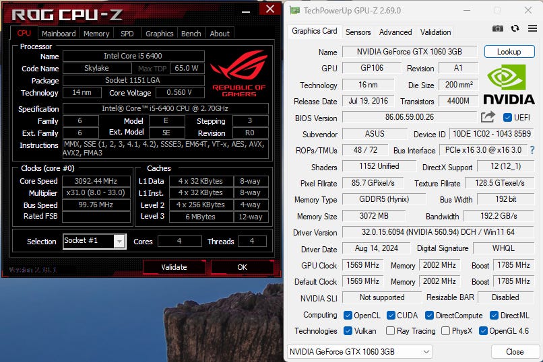Toggle the OpenCL checkbox
543x362 pixels.
[348, 316]
